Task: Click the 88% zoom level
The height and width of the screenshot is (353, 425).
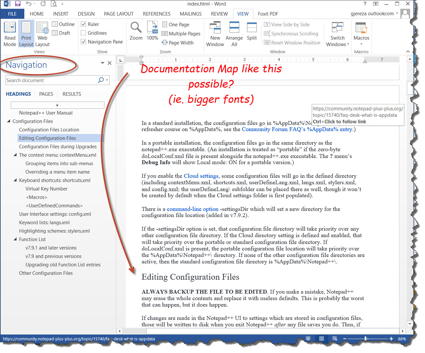Action: pyautogui.click(x=402, y=338)
